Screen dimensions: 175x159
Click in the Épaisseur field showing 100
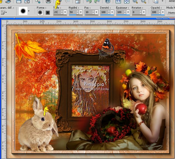pyautogui.click(x=120, y=12)
